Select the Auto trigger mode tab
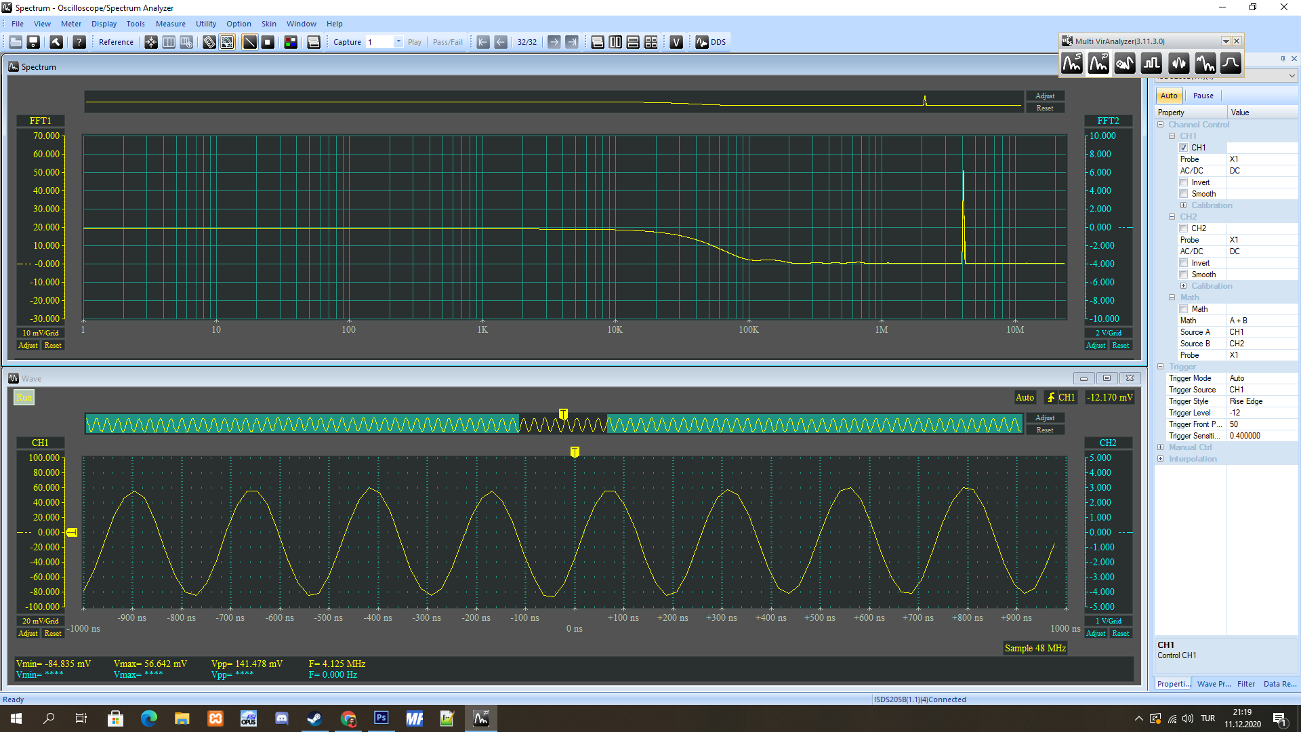This screenshot has height=732, width=1301. pyautogui.click(x=1170, y=95)
